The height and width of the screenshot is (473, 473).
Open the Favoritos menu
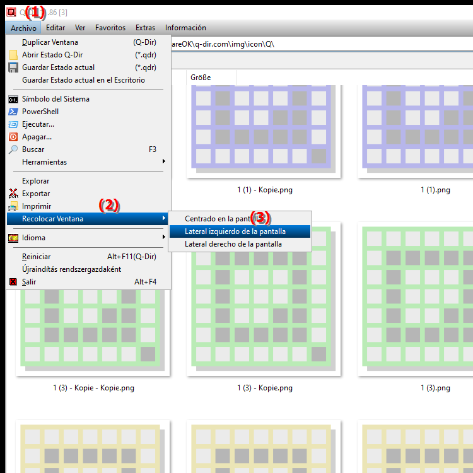[110, 28]
